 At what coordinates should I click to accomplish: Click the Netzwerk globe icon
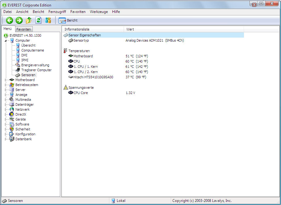[x=12, y=109]
